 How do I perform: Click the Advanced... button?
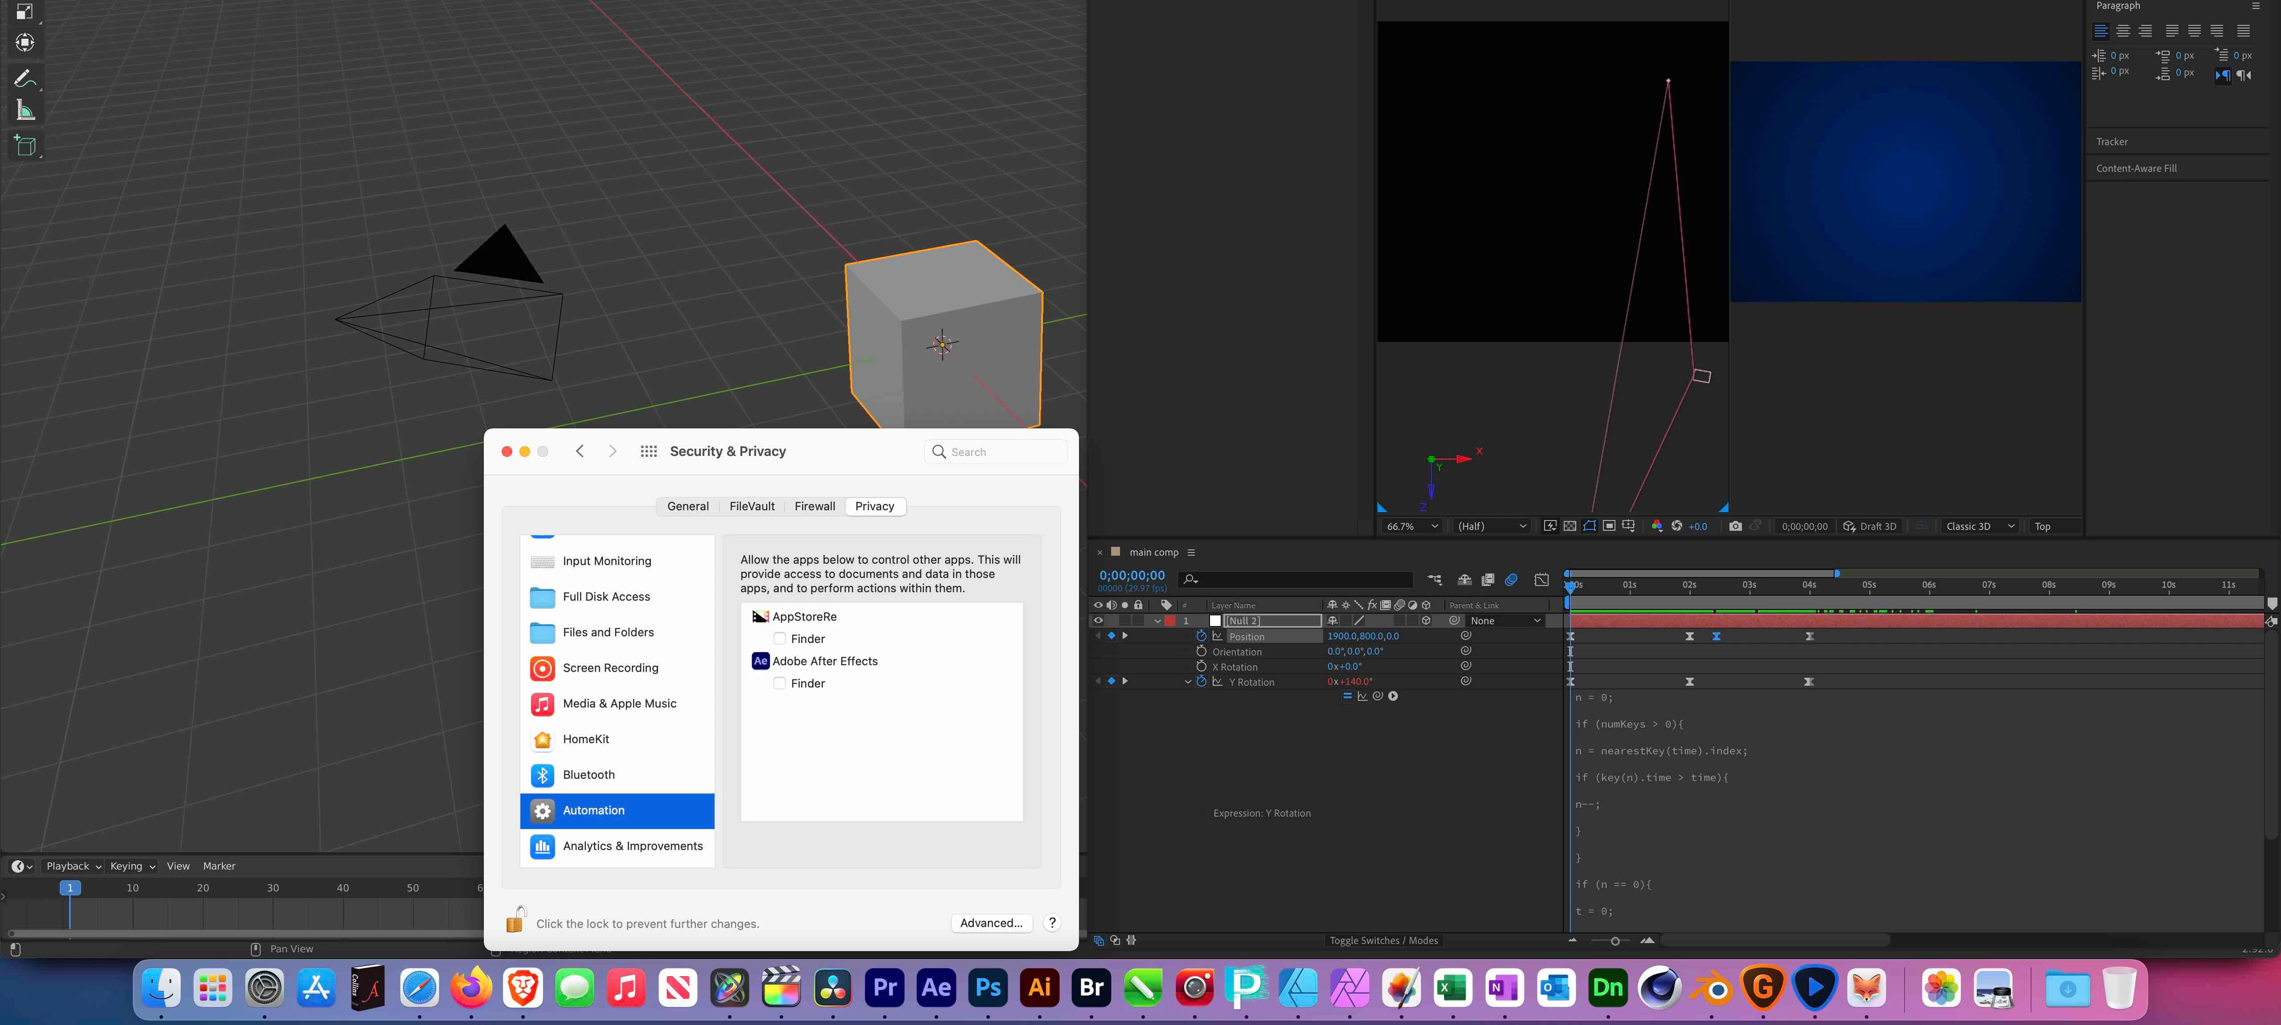[991, 922]
